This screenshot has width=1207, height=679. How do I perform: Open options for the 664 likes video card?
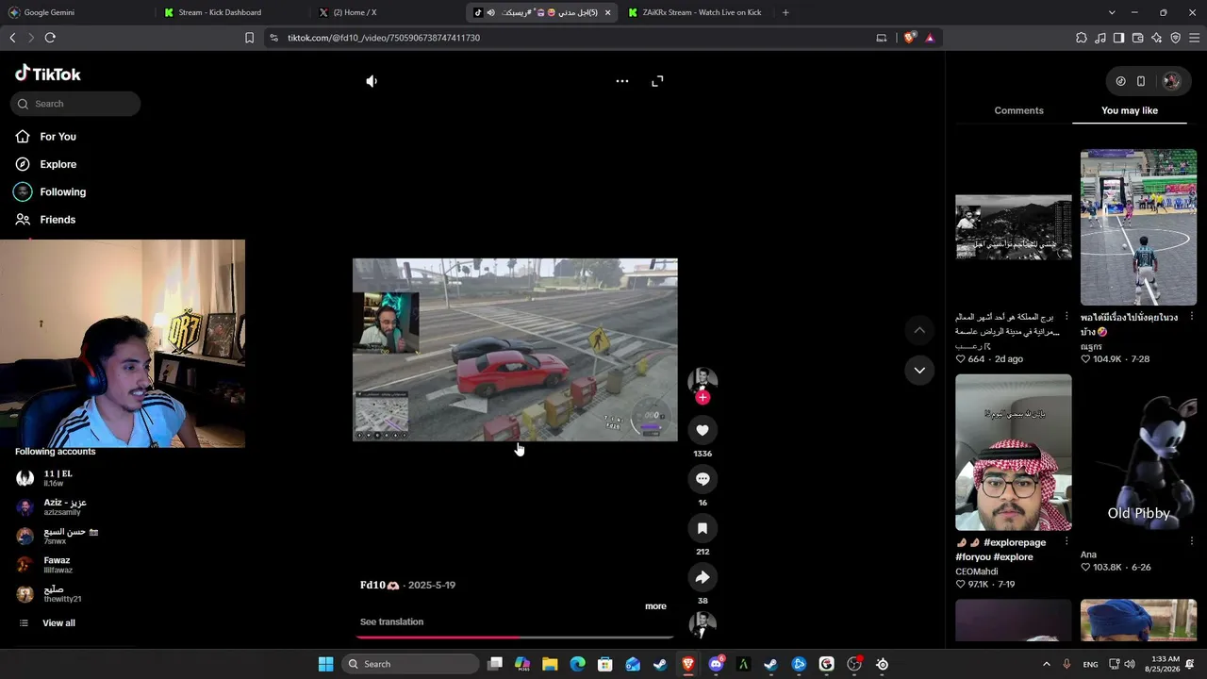point(1066,317)
